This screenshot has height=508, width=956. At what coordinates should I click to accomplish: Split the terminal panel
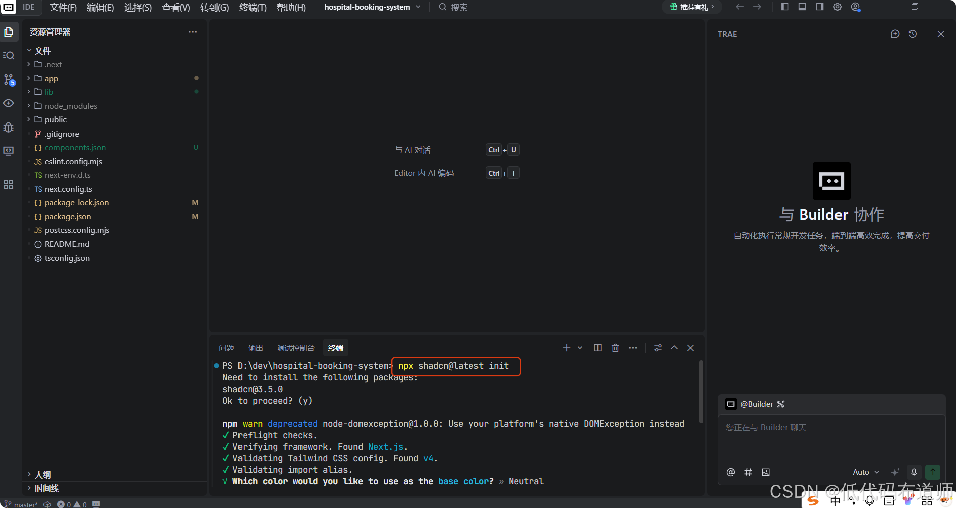(x=597, y=348)
